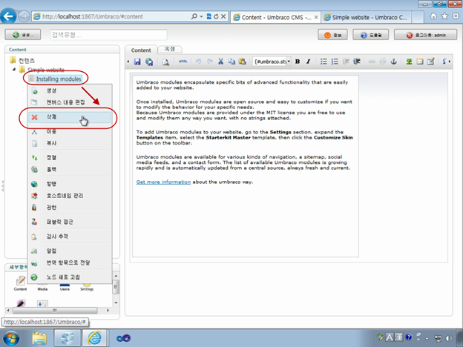This screenshot has width=463, height=347.
Task: Click the Cut scissors icon
Action: (x=220, y=62)
